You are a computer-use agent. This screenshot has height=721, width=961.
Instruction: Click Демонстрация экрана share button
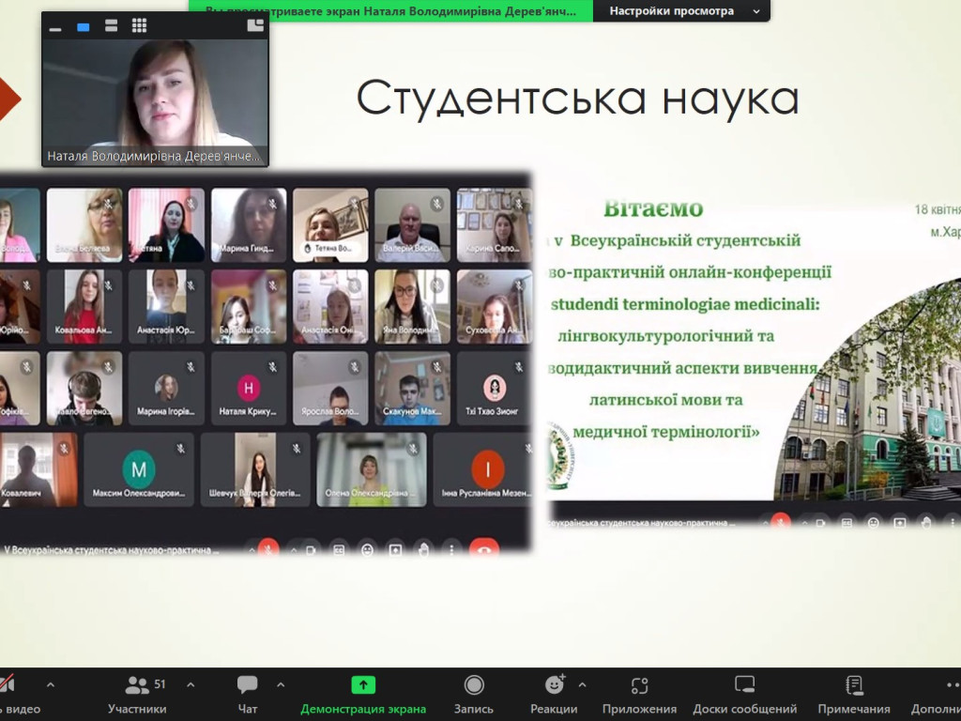coord(363,695)
